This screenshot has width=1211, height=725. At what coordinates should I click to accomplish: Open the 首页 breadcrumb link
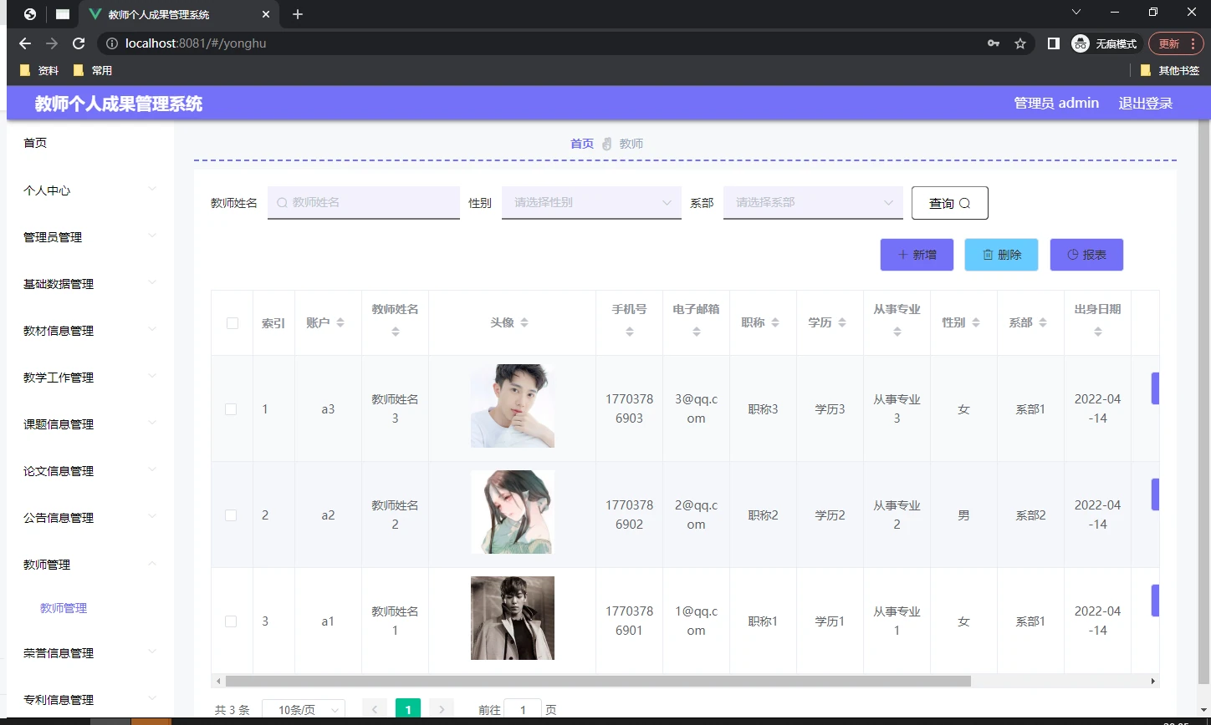click(x=581, y=143)
